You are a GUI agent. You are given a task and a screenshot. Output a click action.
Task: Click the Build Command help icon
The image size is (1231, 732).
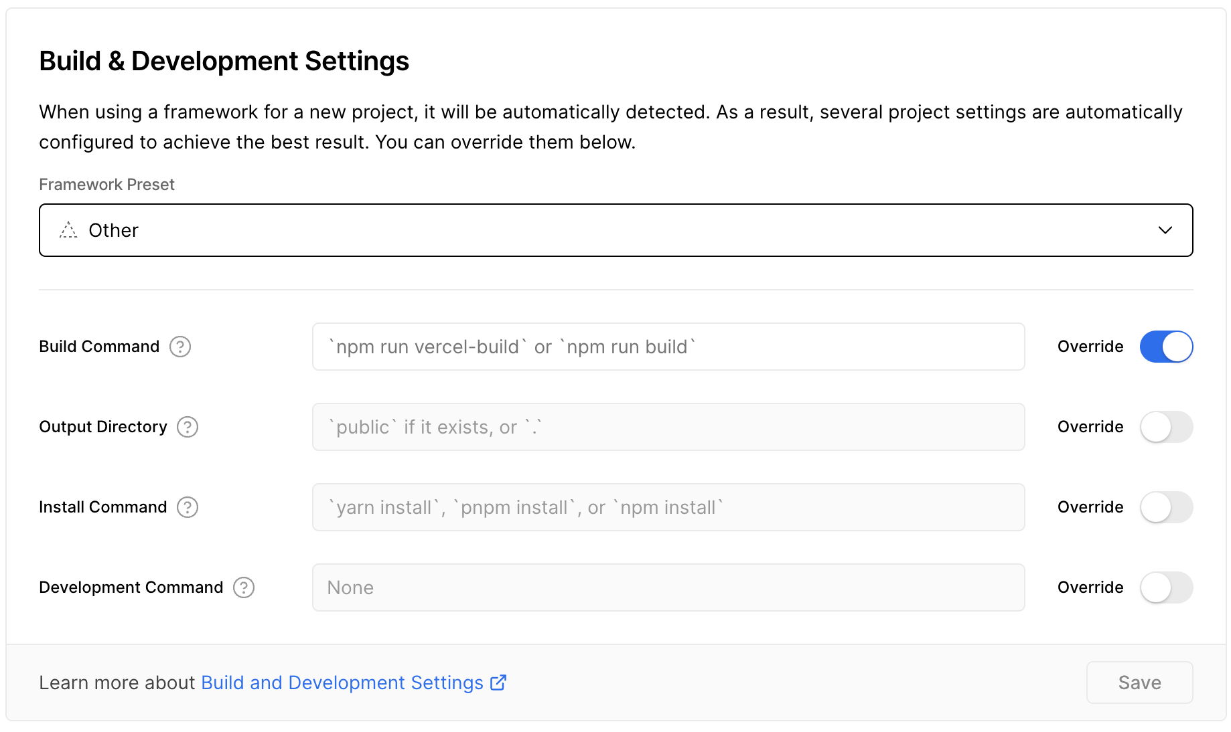coord(179,347)
